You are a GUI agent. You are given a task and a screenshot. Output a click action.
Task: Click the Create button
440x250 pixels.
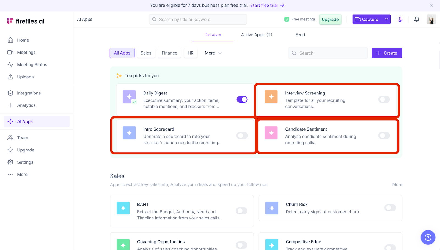click(387, 53)
